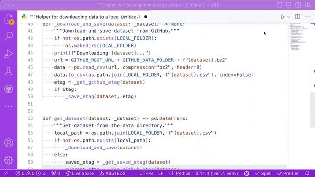Select Python interpreter 3.11.4 venv

pyautogui.click(x=217, y=173)
